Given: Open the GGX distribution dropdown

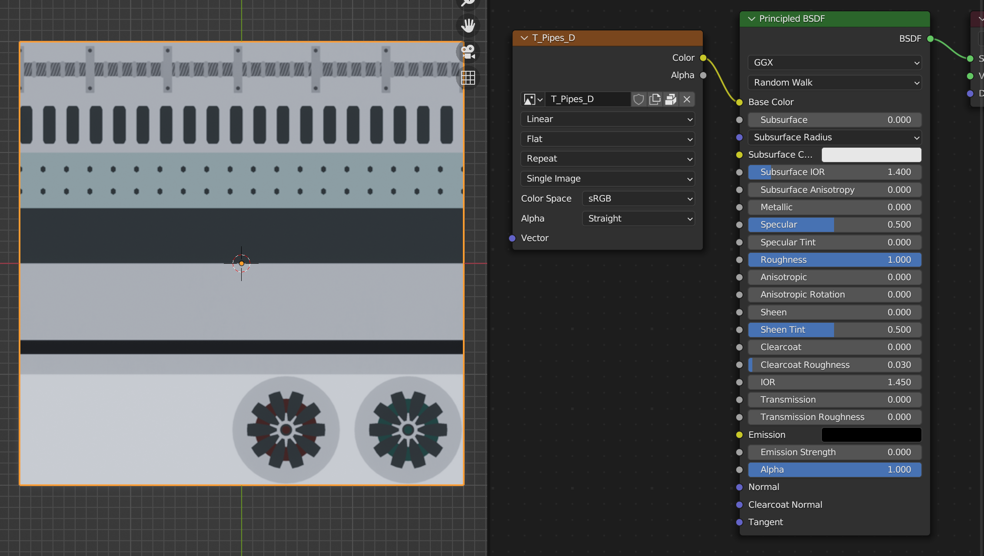Looking at the screenshot, I should (x=834, y=63).
